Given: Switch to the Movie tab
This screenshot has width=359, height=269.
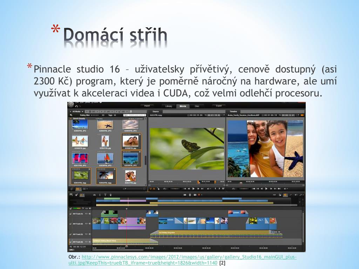Looking at the screenshot, I should tap(183, 106).
